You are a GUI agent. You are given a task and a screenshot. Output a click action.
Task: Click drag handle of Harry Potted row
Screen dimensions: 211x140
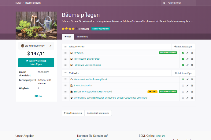tap(65, 92)
